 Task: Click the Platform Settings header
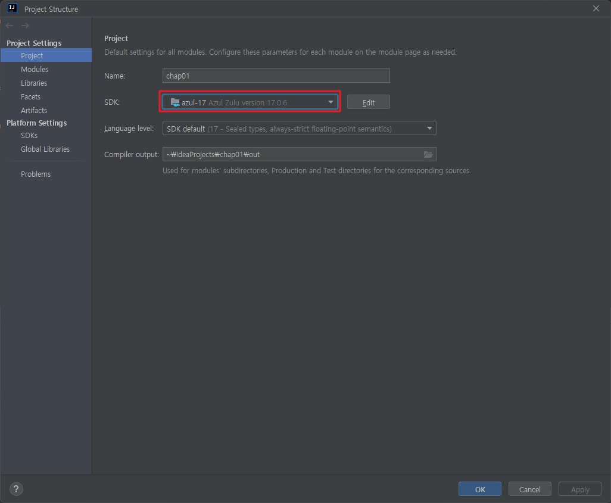pos(37,123)
